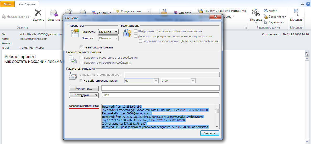Check Шифровать содержимое сообщения и вложения
311x144 pixels.
(x=136, y=31)
